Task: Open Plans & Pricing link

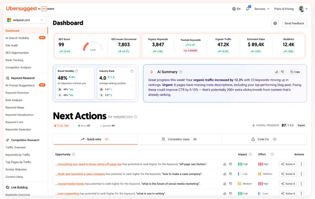Action: [x=284, y=9]
